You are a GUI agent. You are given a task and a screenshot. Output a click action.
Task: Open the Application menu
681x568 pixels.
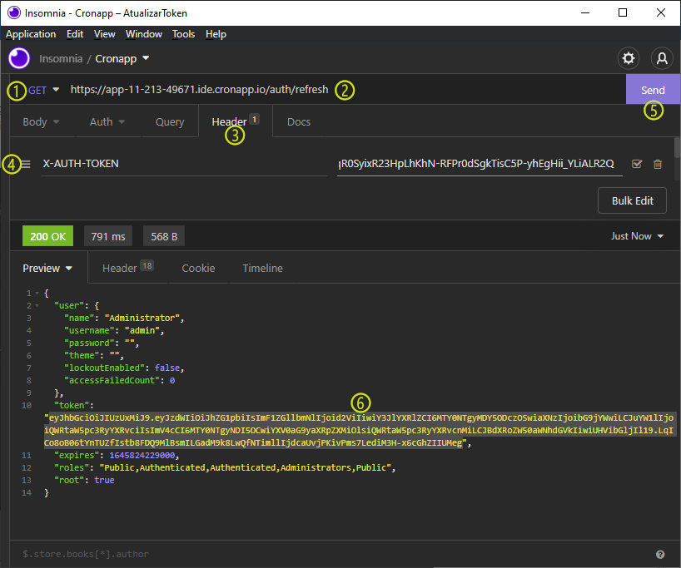(31, 34)
